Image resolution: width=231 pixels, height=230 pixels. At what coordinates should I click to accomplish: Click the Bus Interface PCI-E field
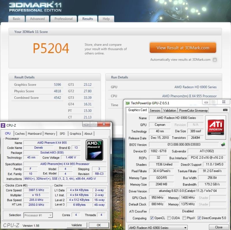point(207,158)
